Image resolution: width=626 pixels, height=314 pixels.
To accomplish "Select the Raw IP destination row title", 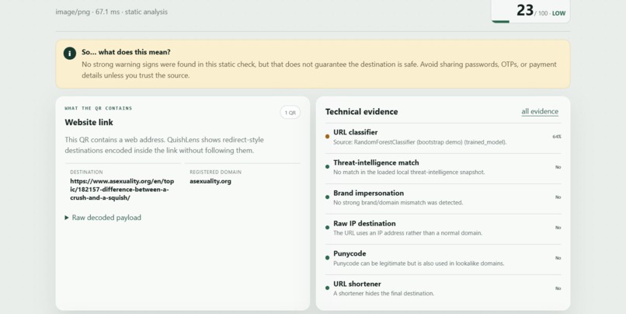I will [364, 223].
